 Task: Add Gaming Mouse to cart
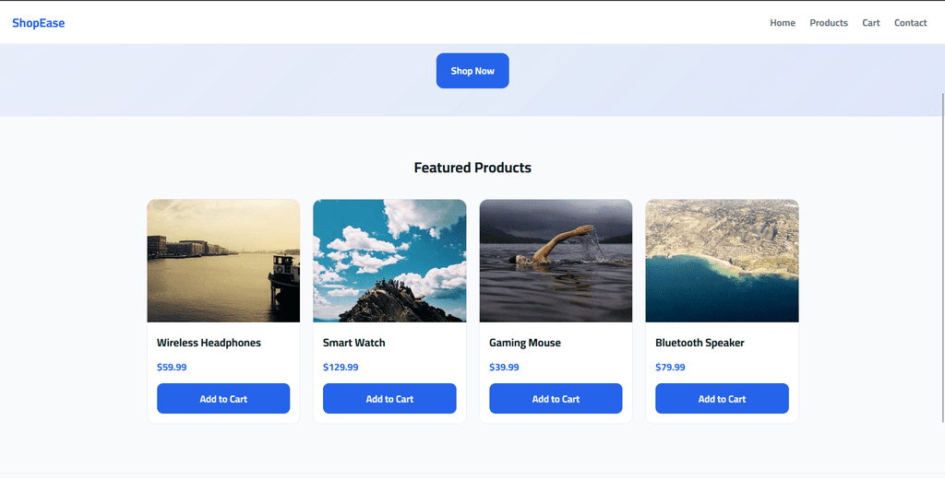coord(556,398)
